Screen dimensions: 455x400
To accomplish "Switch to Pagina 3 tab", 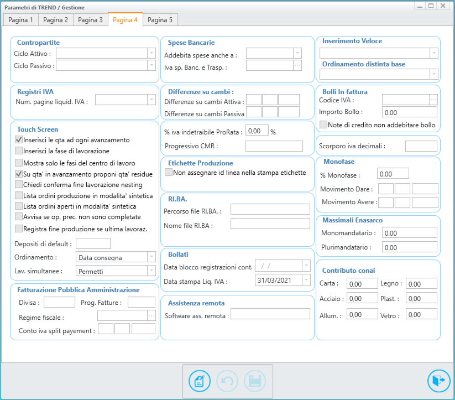I will [91, 20].
